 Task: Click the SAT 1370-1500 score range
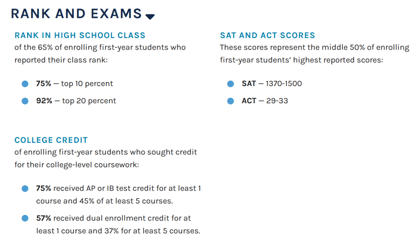pyautogui.click(x=284, y=84)
